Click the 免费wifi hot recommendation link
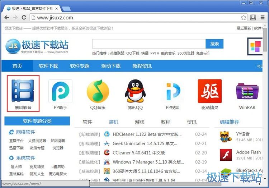Image resolution: width=269 pixels, height=188 pixels. coord(203,53)
